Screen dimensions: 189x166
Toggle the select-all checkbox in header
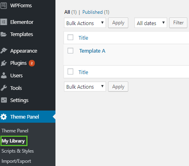pos(70,37)
